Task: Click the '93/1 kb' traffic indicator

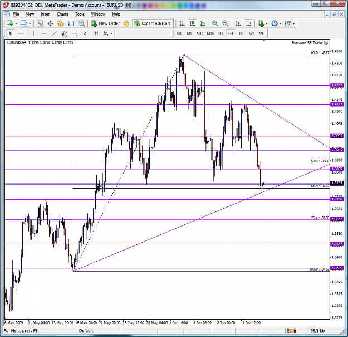Action: click(317, 331)
